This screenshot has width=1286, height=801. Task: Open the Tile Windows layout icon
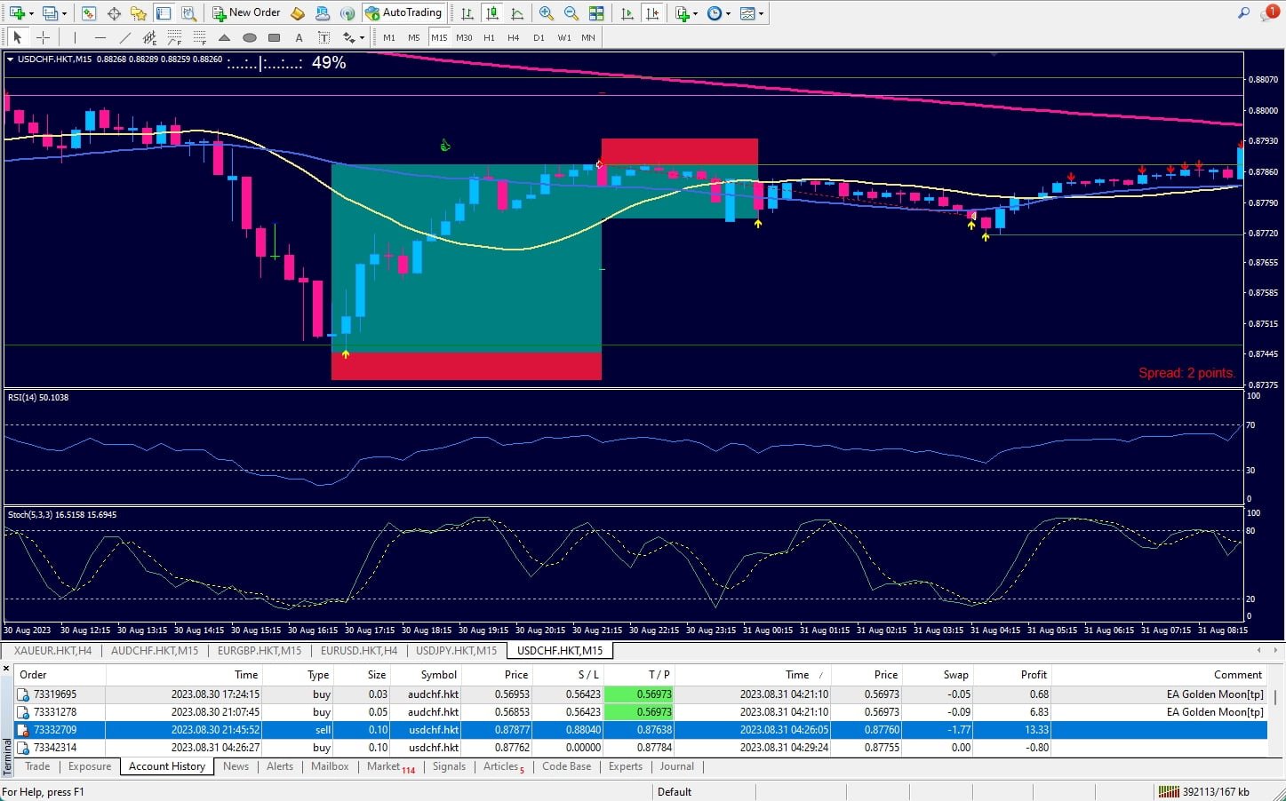[x=596, y=13]
